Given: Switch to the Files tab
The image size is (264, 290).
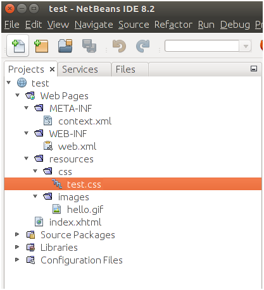Looking at the screenshot, I should point(125,69).
